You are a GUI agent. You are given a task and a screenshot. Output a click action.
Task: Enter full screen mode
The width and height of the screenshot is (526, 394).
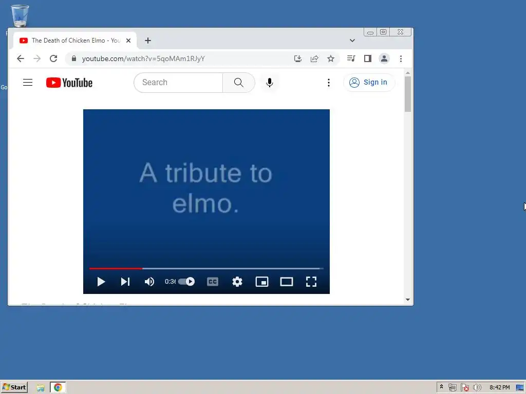[311, 282]
